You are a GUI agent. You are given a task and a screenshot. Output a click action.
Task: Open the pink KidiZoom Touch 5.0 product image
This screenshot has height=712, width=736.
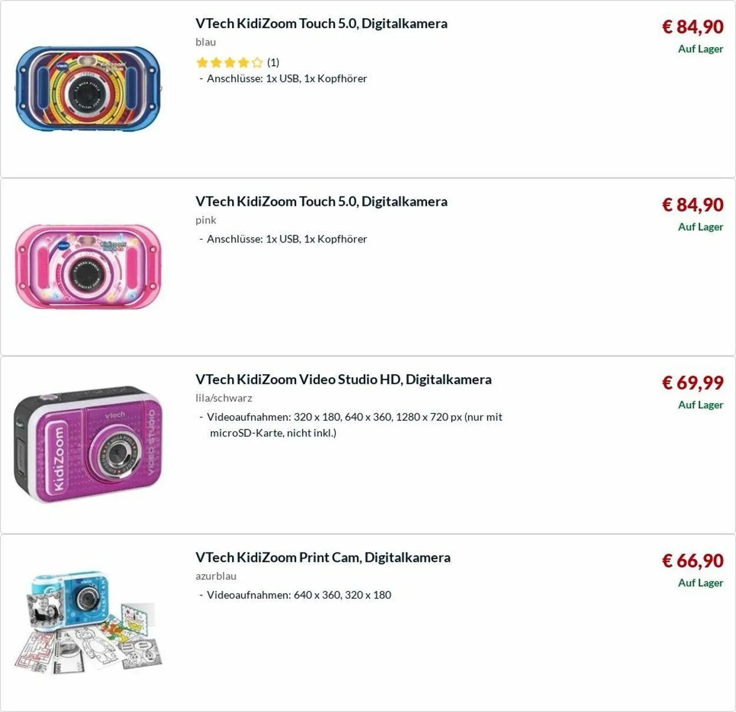point(88,267)
